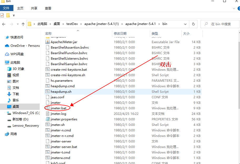The height and width of the screenshot is (164, 240).
Task: Select 快速访问 in navigation pane
Action: pyautogui.click(x=14, y=37)
